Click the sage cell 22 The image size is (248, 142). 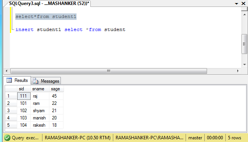point(56,103)
